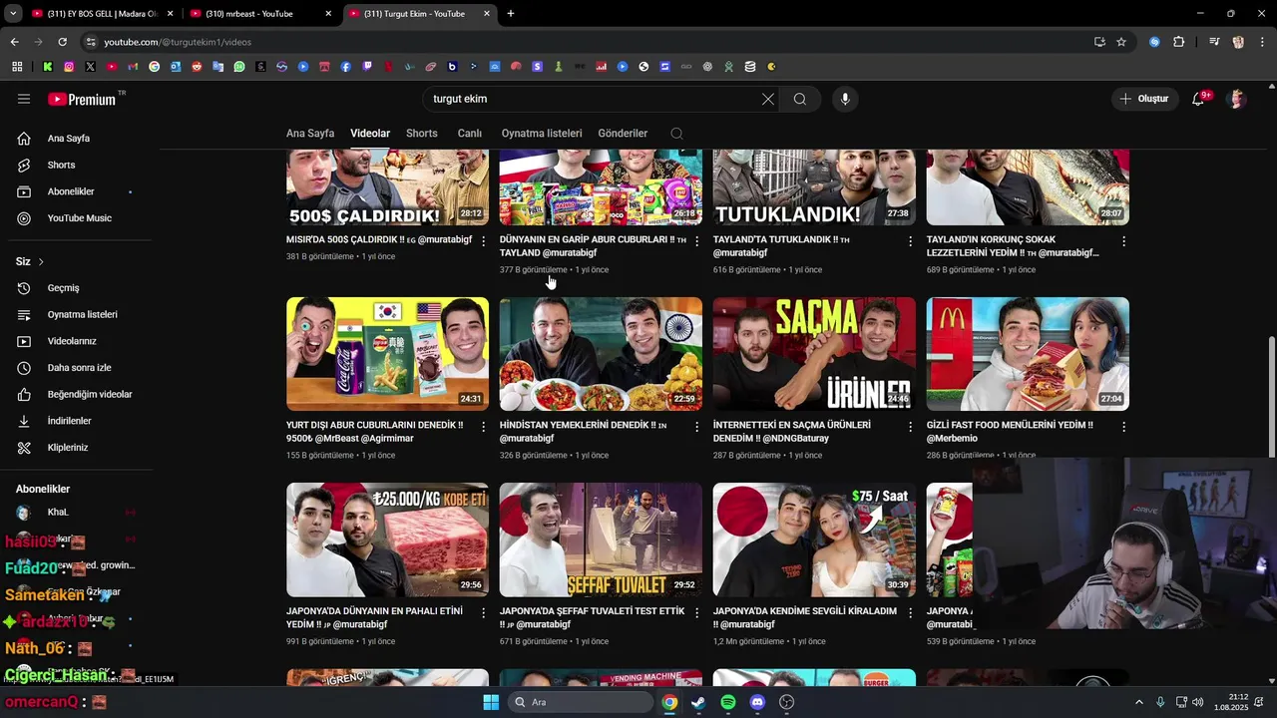Screen dimensions: 1277x718
Task: Open Oynatma listeleri in sidebar
Action: 80,314
